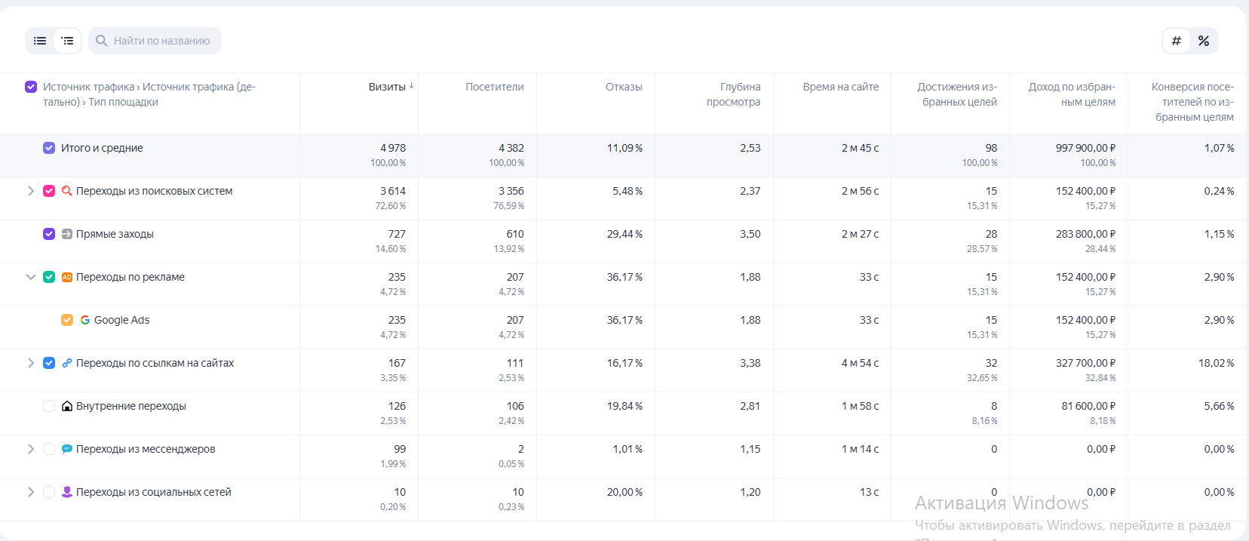Image resolution: width=1249 pixels, height=541 pixels.
Task: Click the Google Ads logo icon
Action: click(85, 320)
